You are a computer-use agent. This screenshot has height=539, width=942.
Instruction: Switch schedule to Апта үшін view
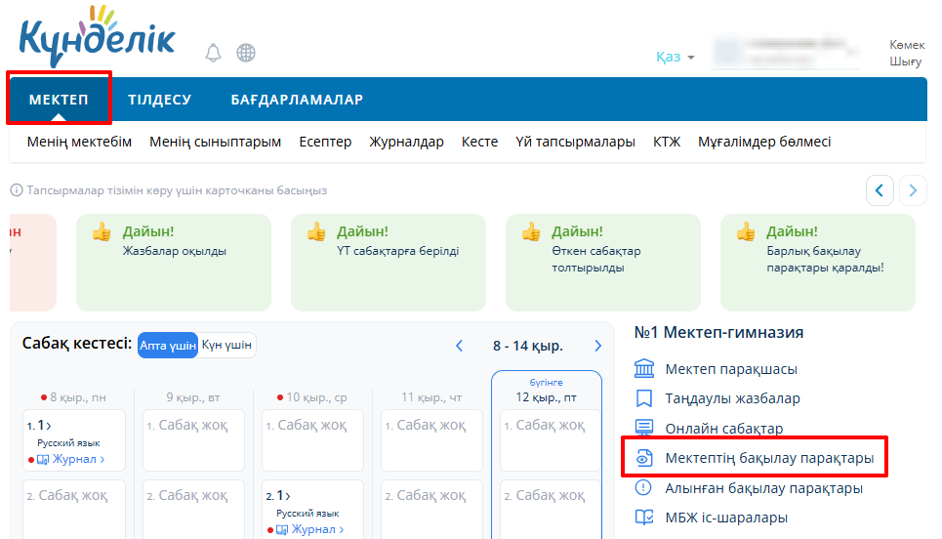pyautogui.click(x=167, y=346)
